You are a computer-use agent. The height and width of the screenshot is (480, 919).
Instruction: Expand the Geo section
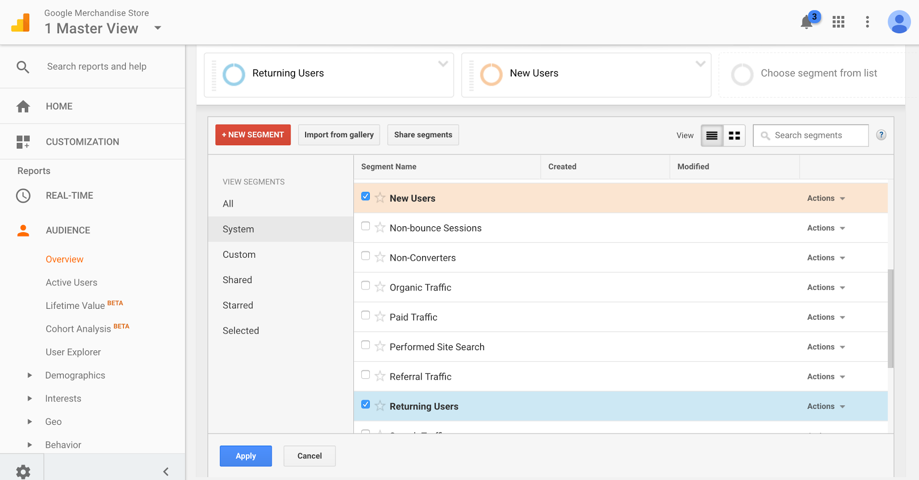[30, 422]
